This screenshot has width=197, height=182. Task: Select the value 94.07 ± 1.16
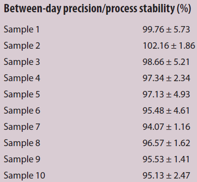click(x=166, y=127)
